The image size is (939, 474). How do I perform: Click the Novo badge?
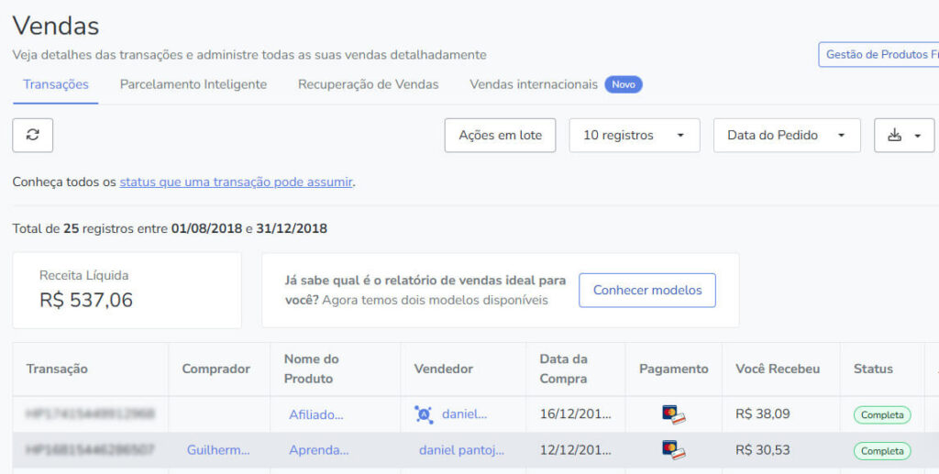pos(624,84)
